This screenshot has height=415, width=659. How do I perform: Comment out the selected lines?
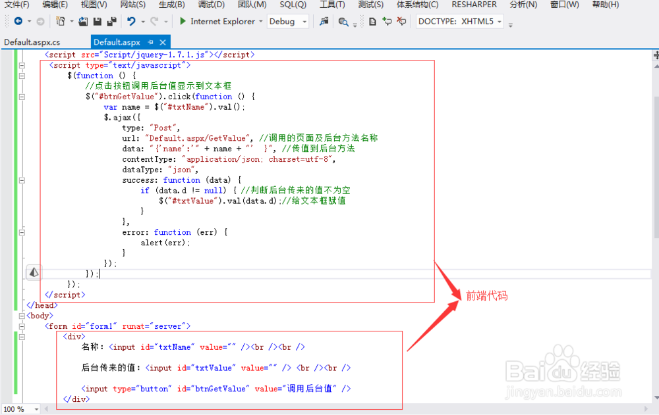(387, 21)
